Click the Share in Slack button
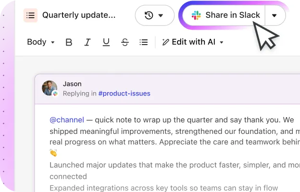The height and width of the screenshot is (192, 300). point(224,15)
